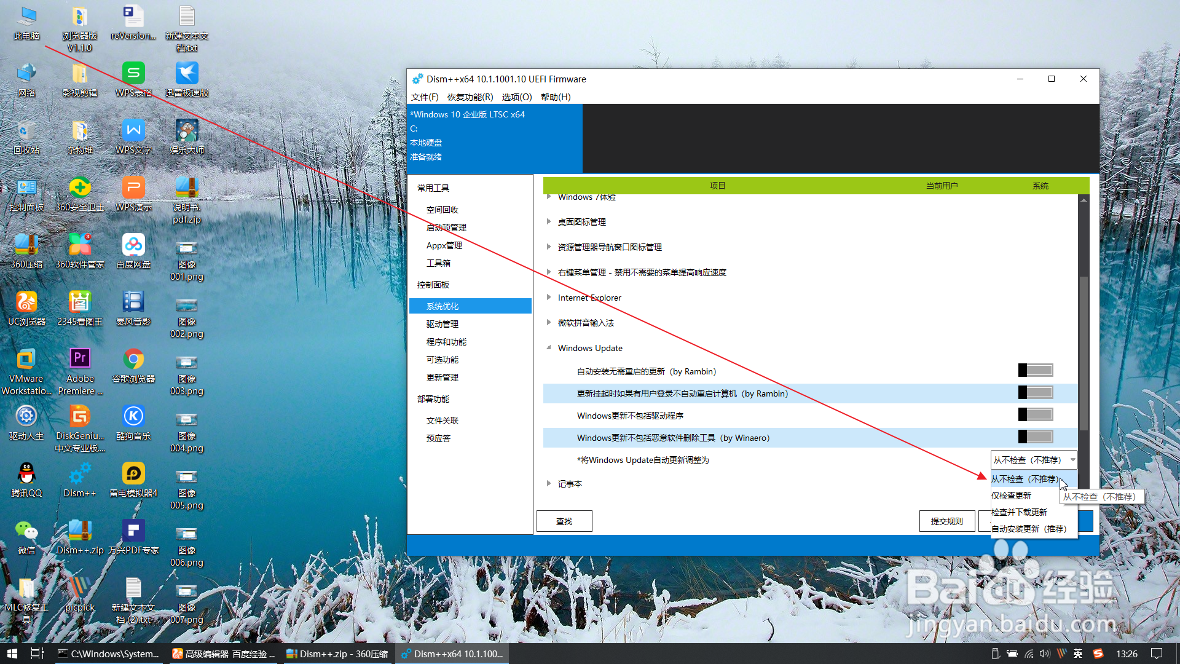Image resolution: width=1180 pixels, height=664 pixels.
Task: Toggle Windows更新不包括驱动程序 switch
Action: click(x=1035, y=414)
